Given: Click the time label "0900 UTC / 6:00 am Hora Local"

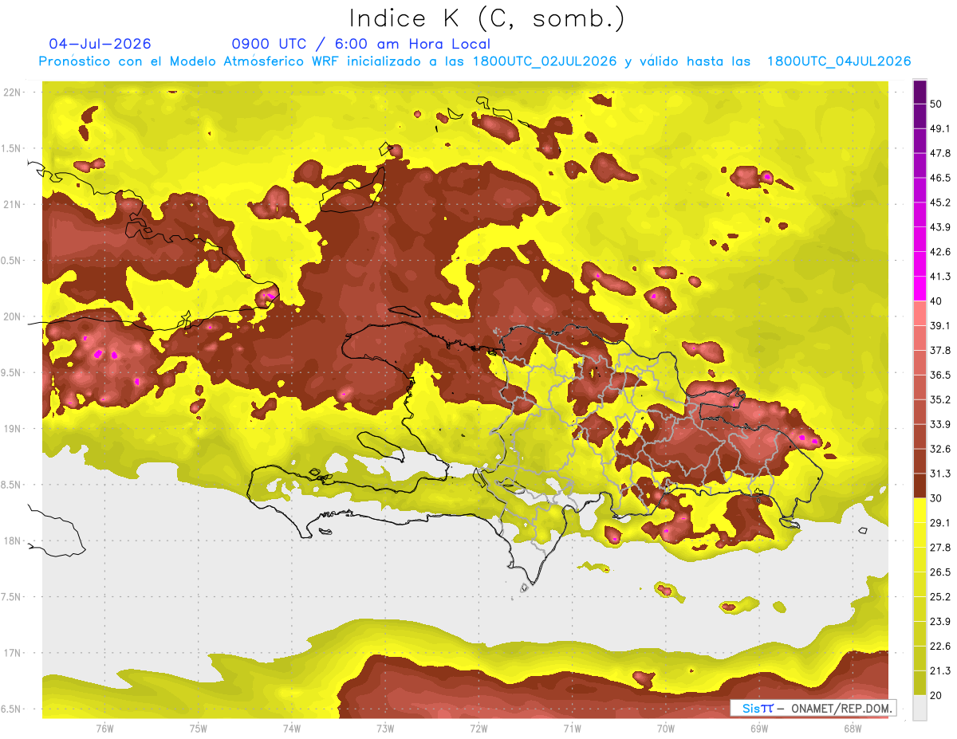Looking at the screenshot, I should point(360,44).
